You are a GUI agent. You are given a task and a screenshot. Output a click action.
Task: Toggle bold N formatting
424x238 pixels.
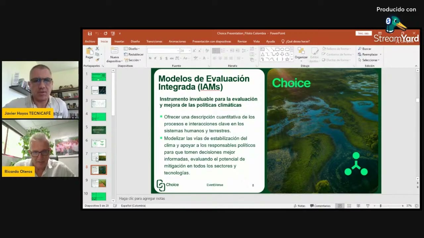point(150,58)
